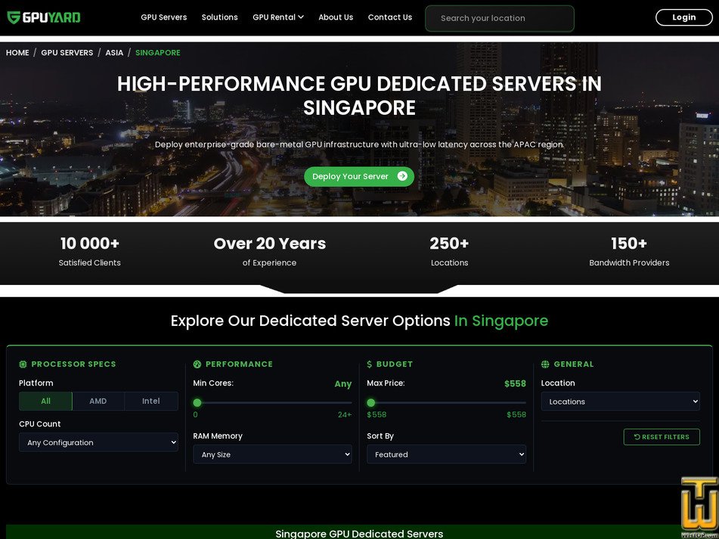Expand the GPU Rental menu

point(278,17)
